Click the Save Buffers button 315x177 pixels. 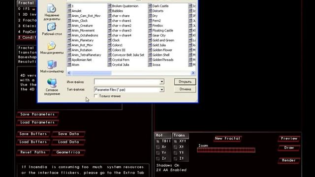click(33, 134)
